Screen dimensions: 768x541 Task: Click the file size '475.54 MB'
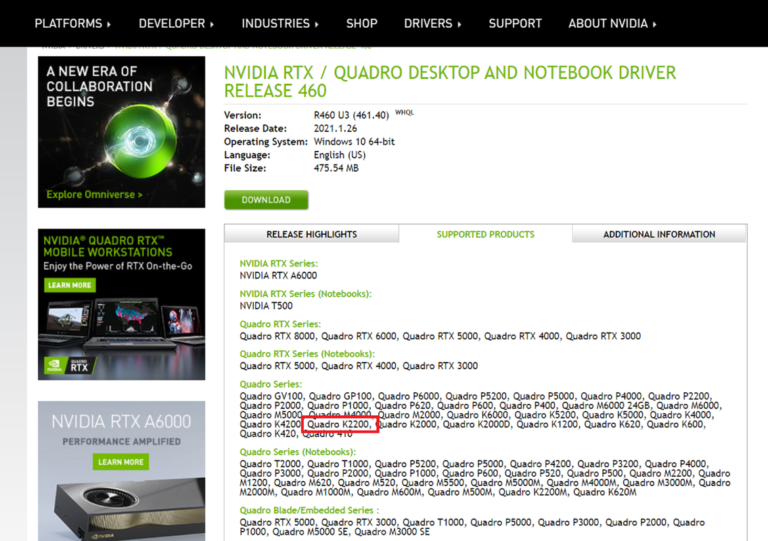[x=336, y=168]
